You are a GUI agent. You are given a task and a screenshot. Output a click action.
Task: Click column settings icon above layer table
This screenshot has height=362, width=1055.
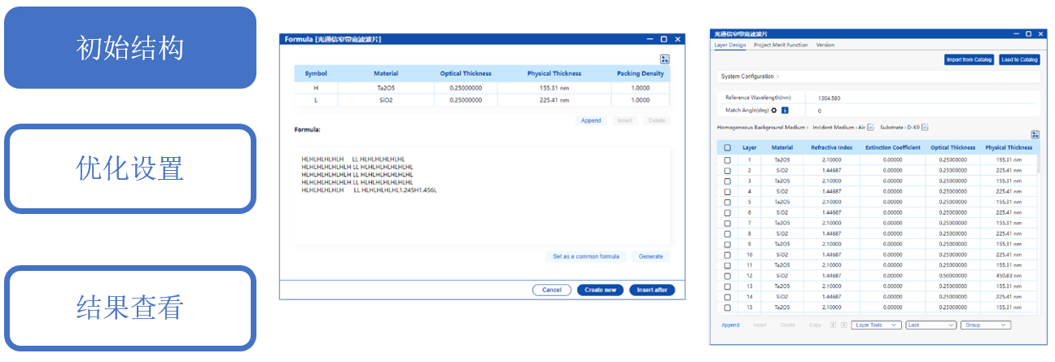[1035, 135]
